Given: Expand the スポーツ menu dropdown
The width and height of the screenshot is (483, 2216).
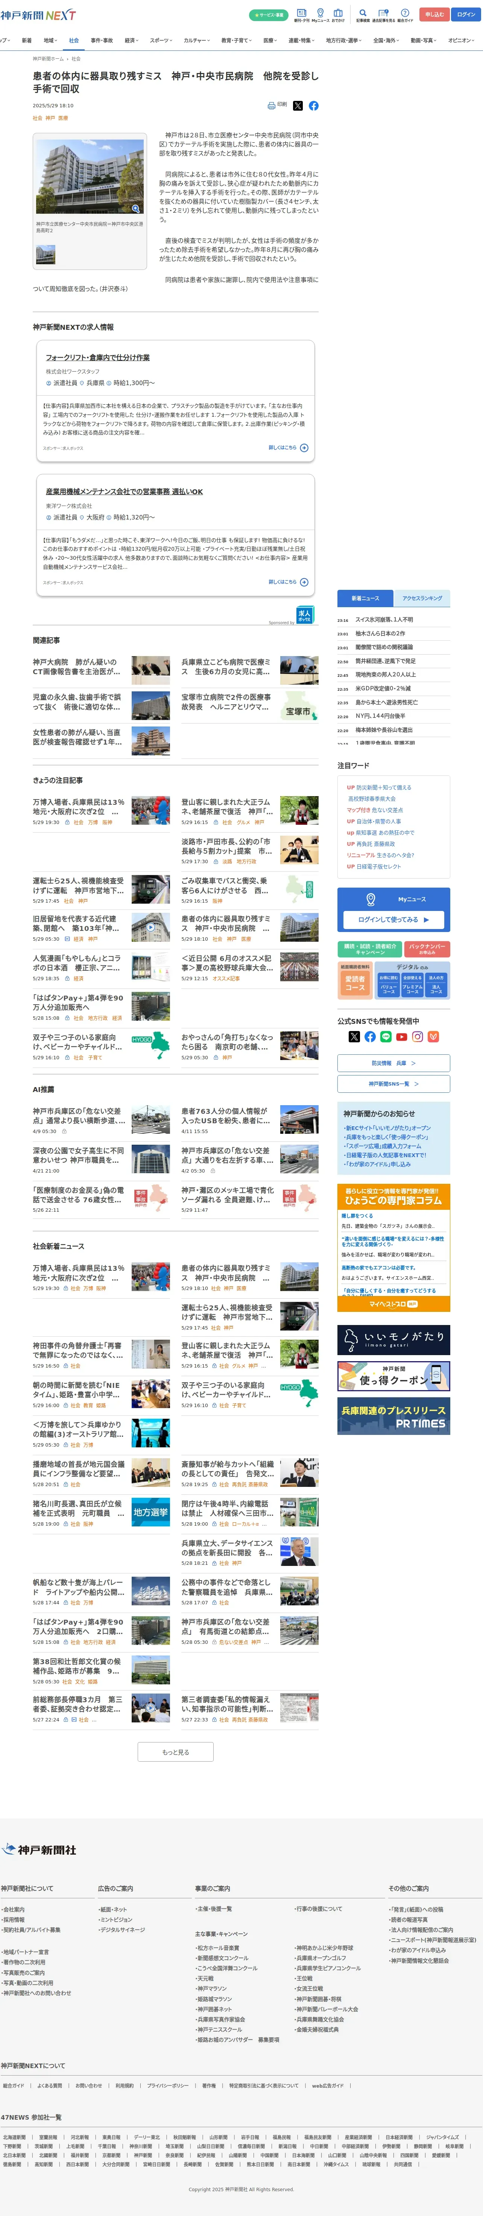Looking at the screenshot, I should 161,40.
